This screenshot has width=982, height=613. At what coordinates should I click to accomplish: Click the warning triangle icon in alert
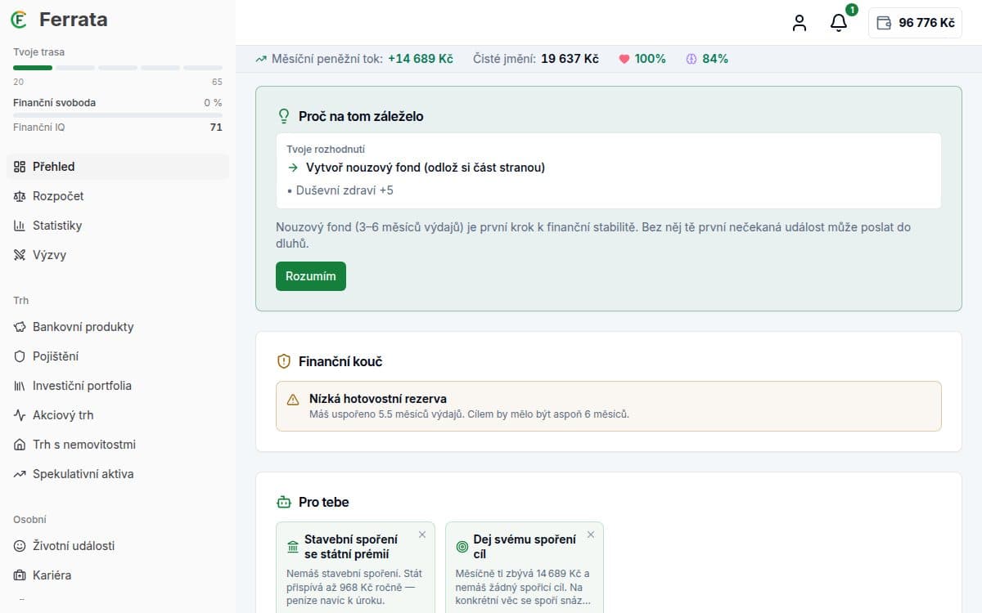[293, 400]
